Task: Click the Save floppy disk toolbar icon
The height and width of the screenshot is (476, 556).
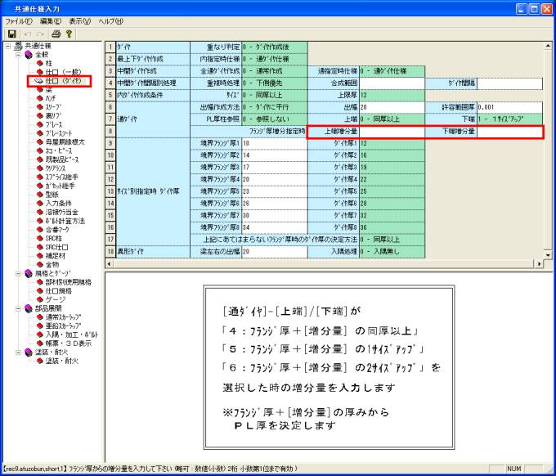Action: (12, 34)
